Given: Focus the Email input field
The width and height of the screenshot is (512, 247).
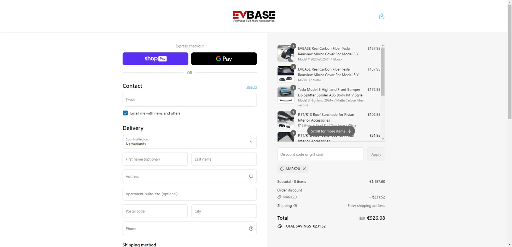Looking at the screenshot, I should 189,100.
